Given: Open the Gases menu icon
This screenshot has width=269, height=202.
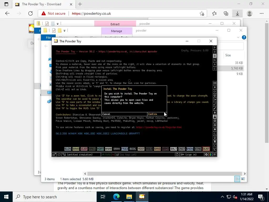Looking at the screenshot, I should (215, 108).
